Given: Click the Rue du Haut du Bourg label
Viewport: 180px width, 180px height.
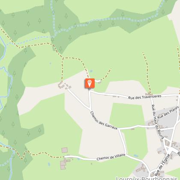Looking at the screenshot, I should pos(157,122).
